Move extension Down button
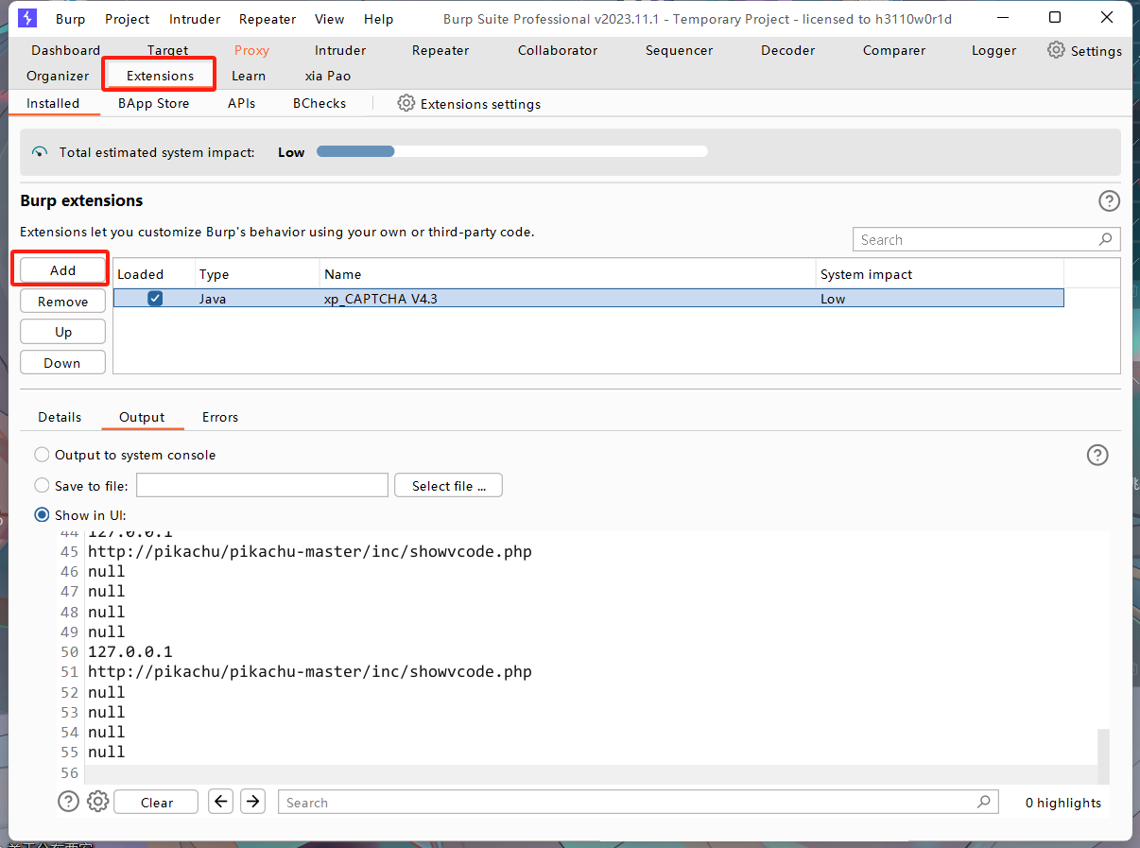 click(x=63, y=363)
